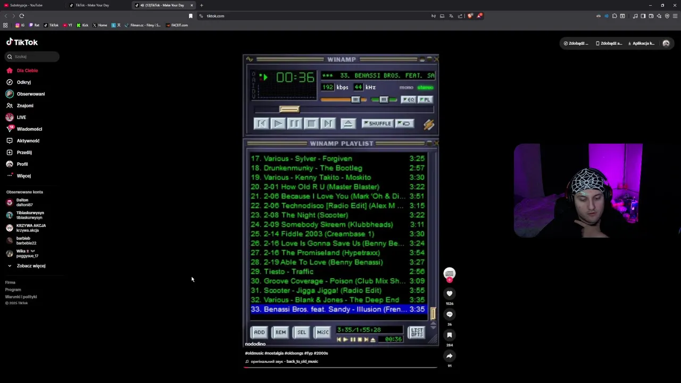681x383 pixels.
Task: Click the music note playlist icon in toolbar
Action: (635, 16)
